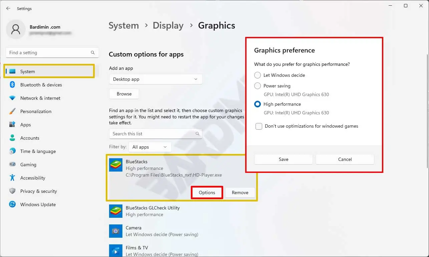Click the back arrow in Settings title bar
The width and height of the screenshot is (429, 257).
8,9
